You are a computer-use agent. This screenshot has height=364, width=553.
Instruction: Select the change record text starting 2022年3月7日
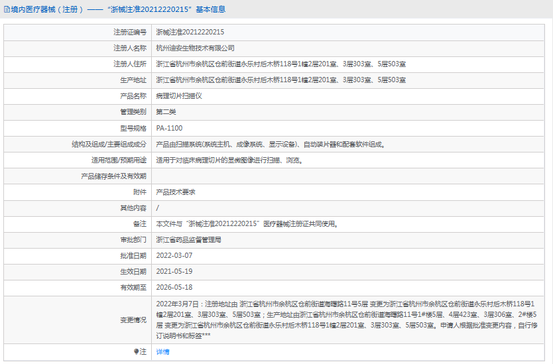[347, 320]
